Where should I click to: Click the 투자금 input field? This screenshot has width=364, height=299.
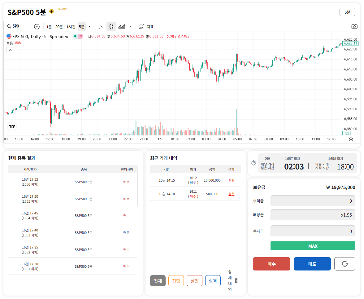tap(313, 231)
